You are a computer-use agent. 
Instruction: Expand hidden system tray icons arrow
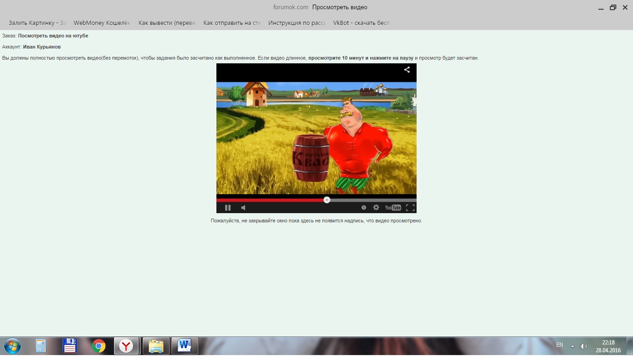click(572, 346)
